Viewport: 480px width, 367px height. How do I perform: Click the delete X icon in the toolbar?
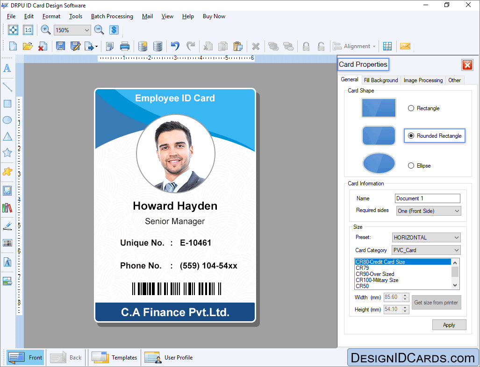pyautogui.click(x=256, y=47)
